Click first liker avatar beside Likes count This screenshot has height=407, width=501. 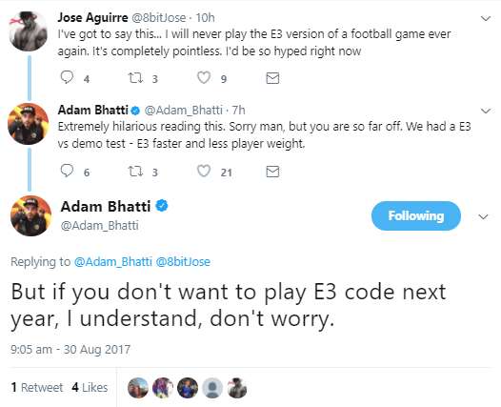click(138, 388)
